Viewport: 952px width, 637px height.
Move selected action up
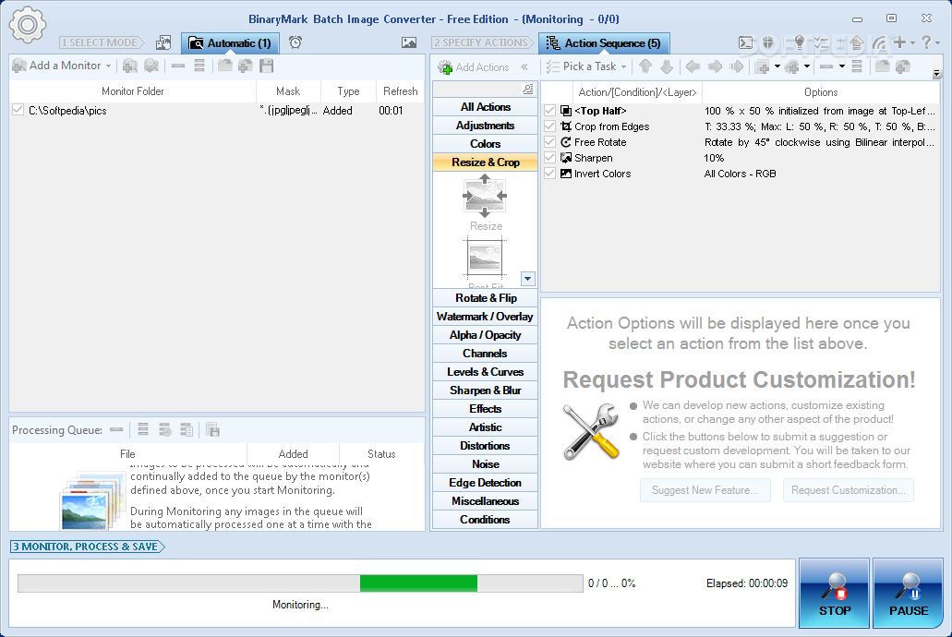[645, 66]
